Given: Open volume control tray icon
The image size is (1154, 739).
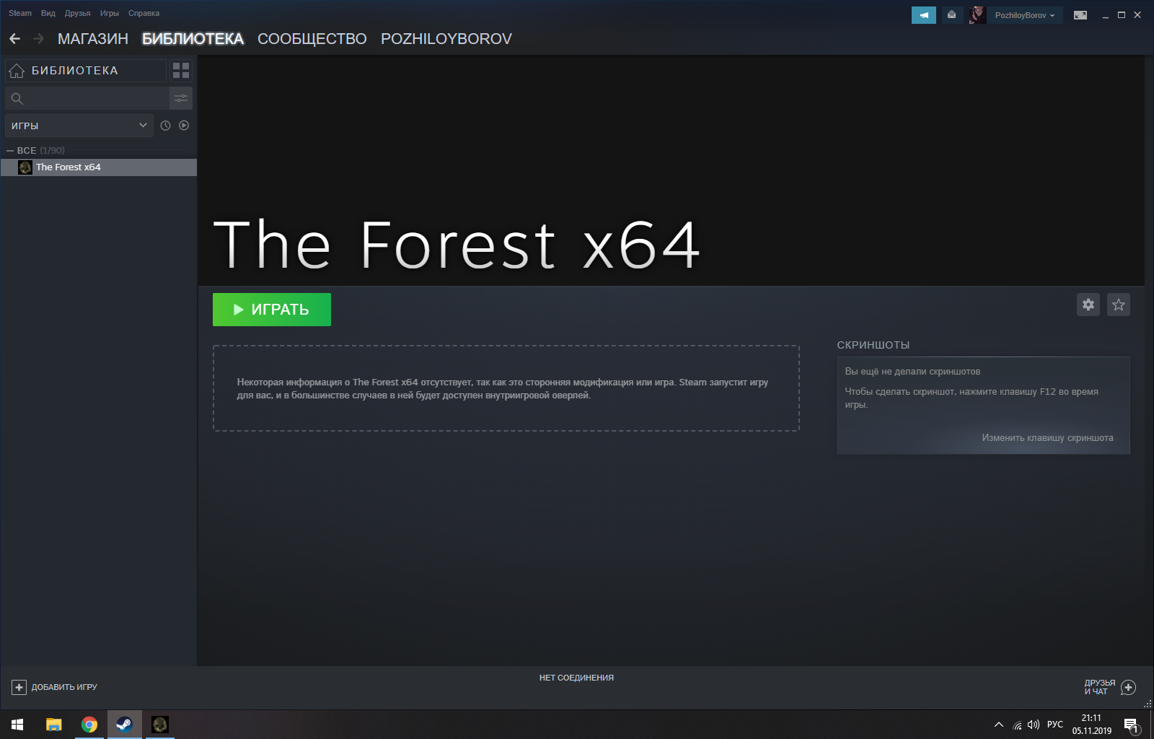Looking at the screenshot, I should pos(1034,725).
